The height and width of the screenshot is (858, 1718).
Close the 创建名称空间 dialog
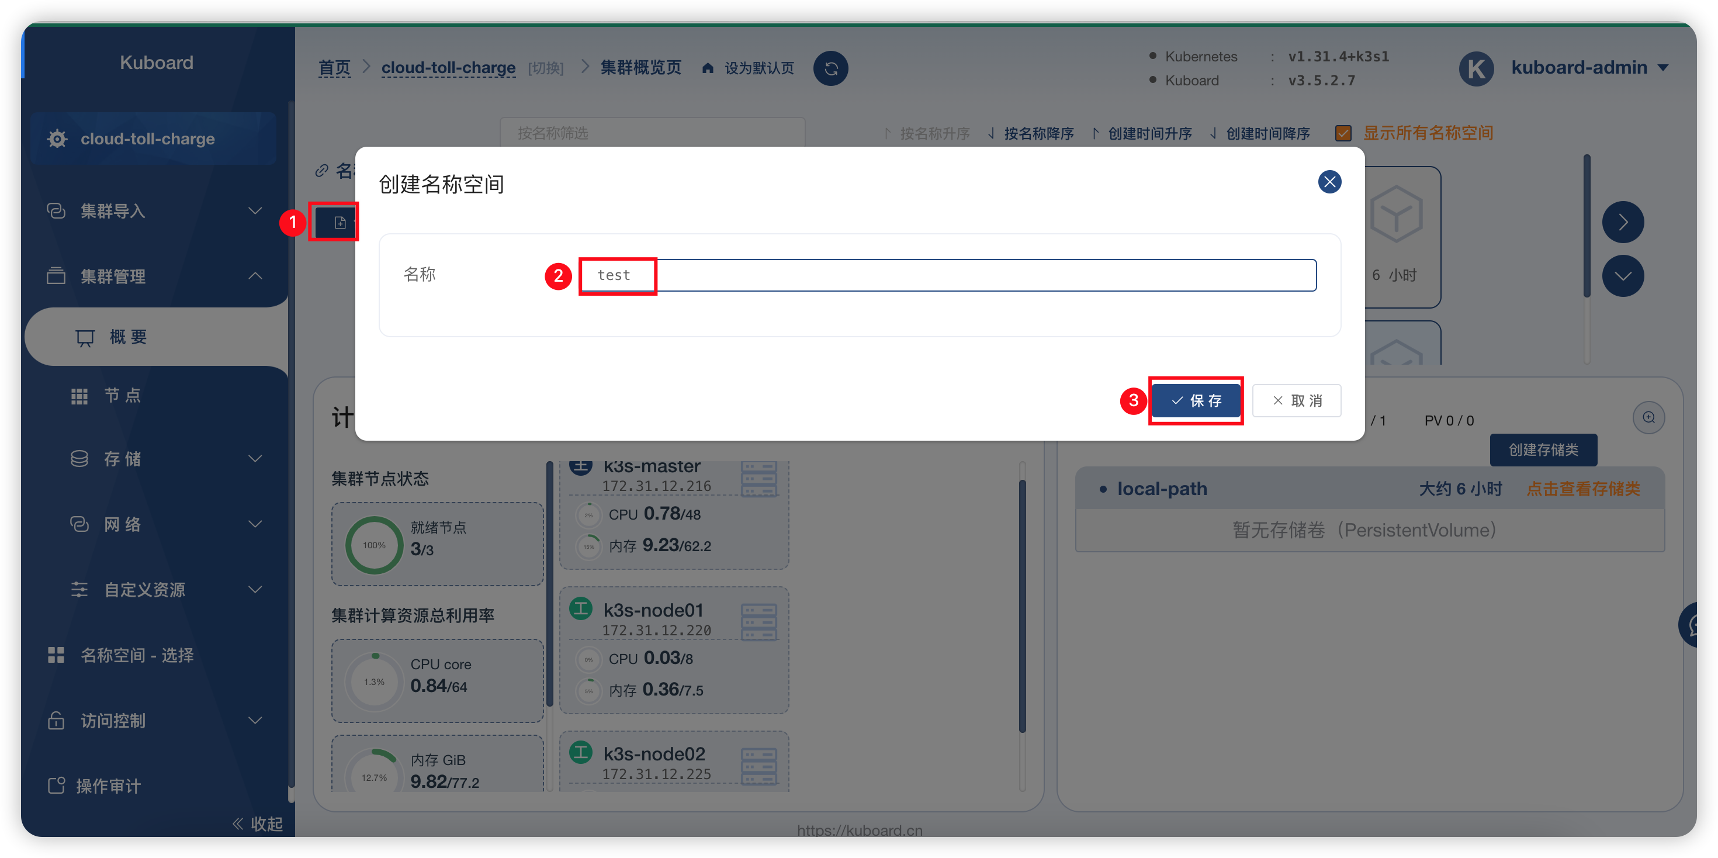(1329, 181)
